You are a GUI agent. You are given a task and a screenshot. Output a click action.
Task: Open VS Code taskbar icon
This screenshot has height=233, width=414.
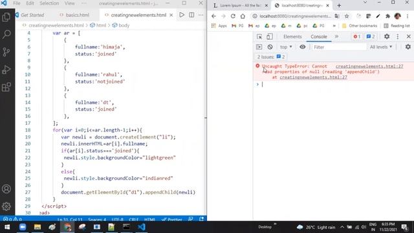tap(141, 227)
